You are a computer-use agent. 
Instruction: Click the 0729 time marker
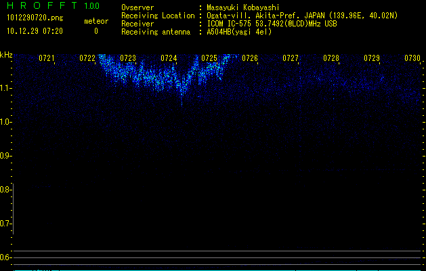click(372, 58)
